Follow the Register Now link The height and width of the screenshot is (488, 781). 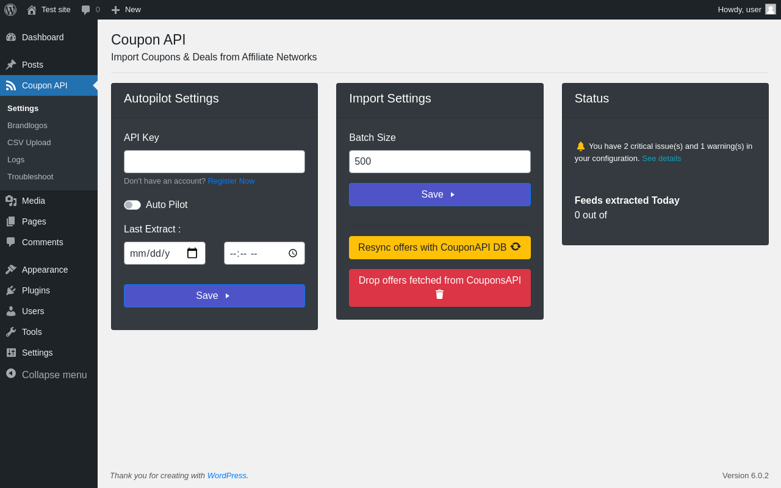click(231, 181)
